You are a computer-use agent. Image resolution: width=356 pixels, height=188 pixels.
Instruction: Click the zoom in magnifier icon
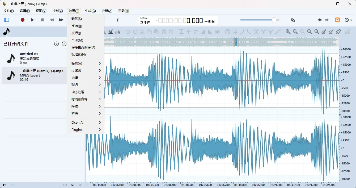[288, 32]
